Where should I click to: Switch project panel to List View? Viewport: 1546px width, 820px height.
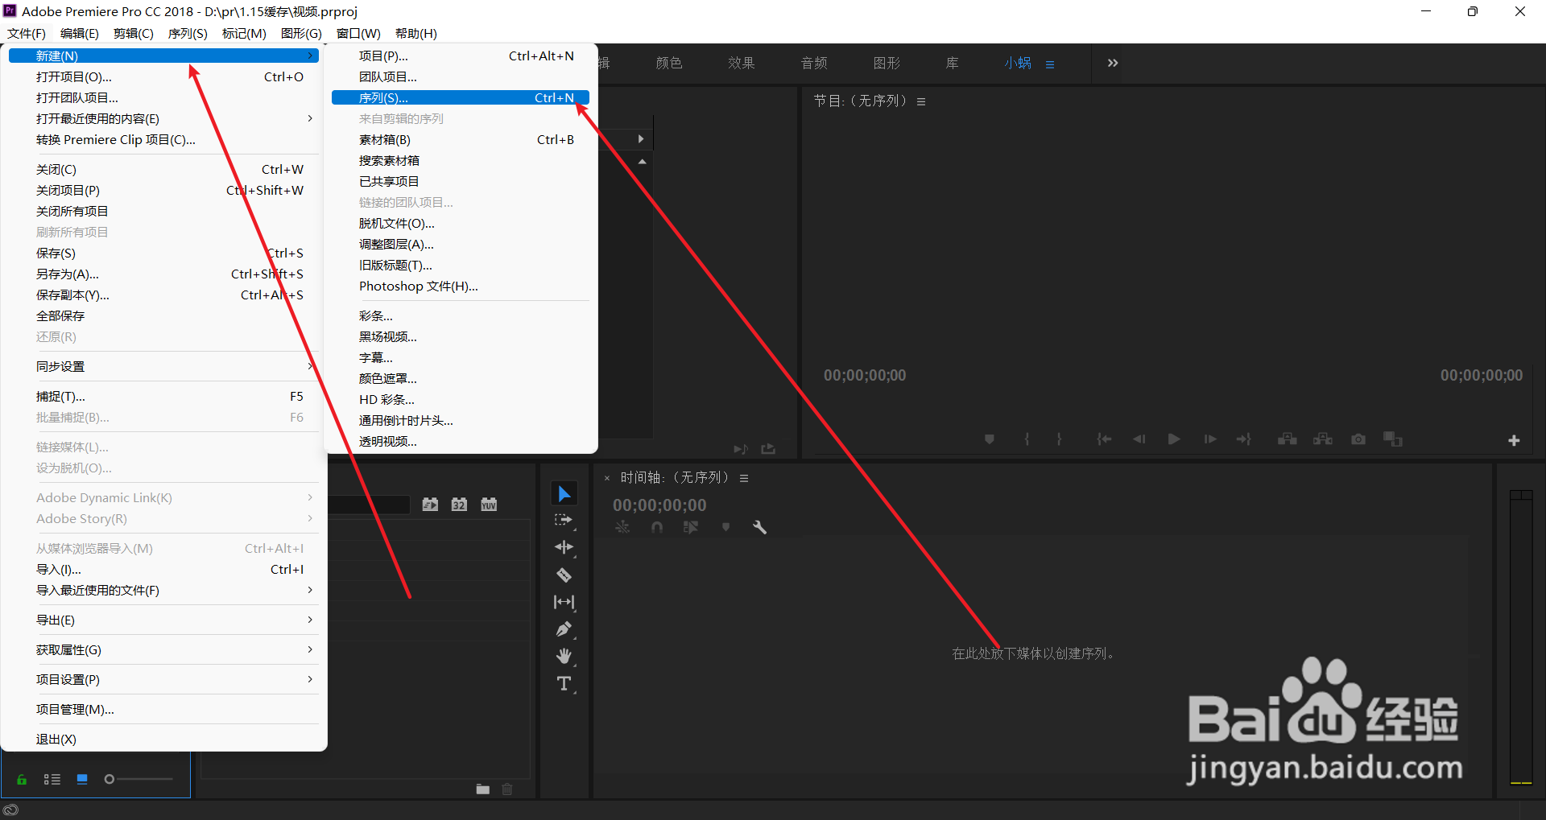pyautogui.click(x=52, y=779)
